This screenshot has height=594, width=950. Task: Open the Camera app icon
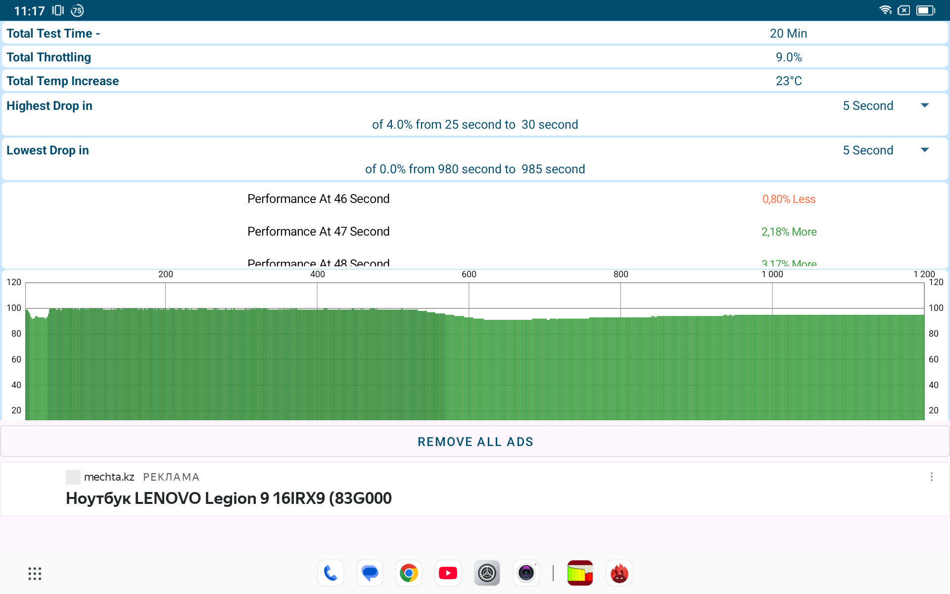pyautogui.click(x=526, y=573)
